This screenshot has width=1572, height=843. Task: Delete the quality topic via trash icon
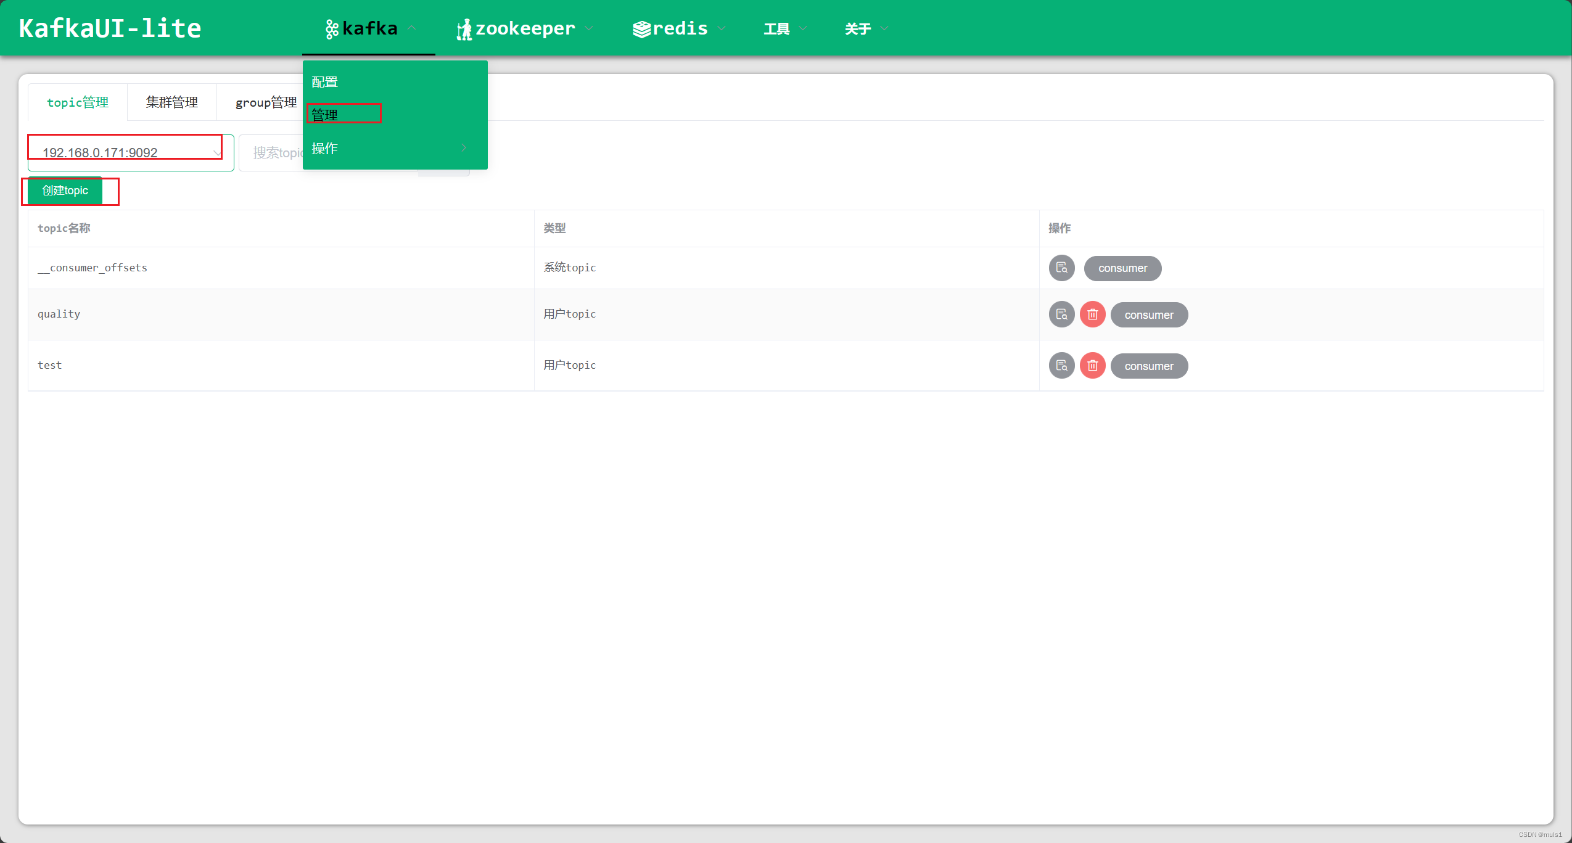1092,315
